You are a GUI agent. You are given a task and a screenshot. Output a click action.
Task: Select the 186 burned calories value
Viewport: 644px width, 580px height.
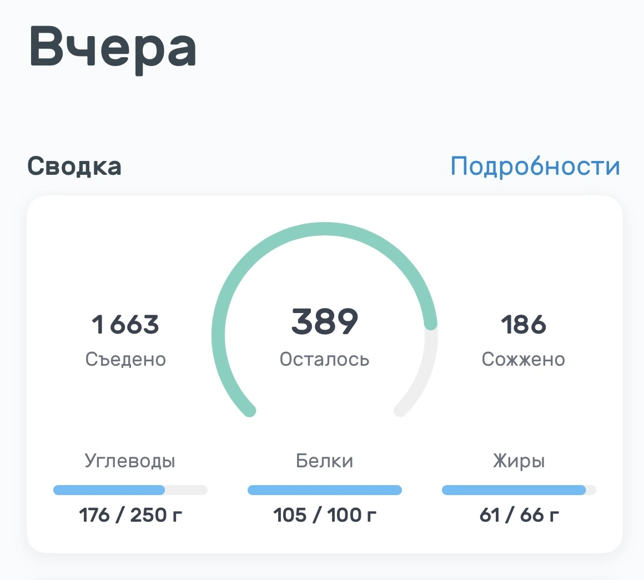[523, 325]
